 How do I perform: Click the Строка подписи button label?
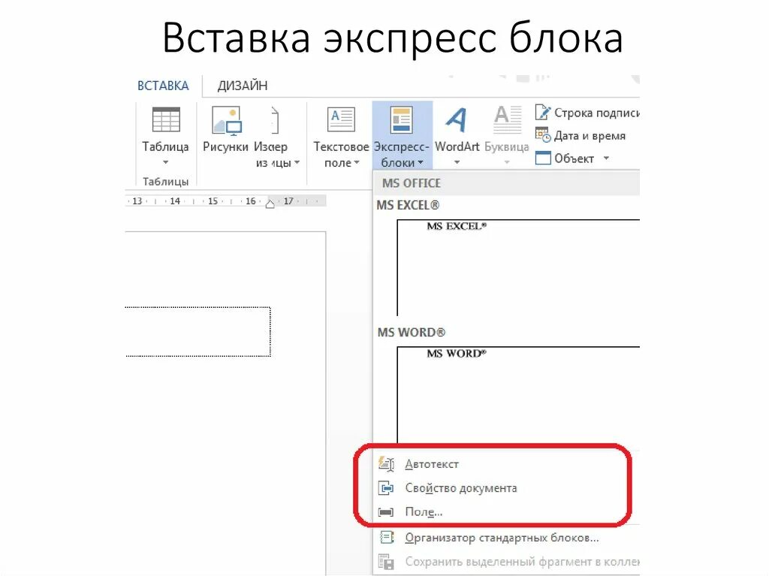click(x=596, y=113)
